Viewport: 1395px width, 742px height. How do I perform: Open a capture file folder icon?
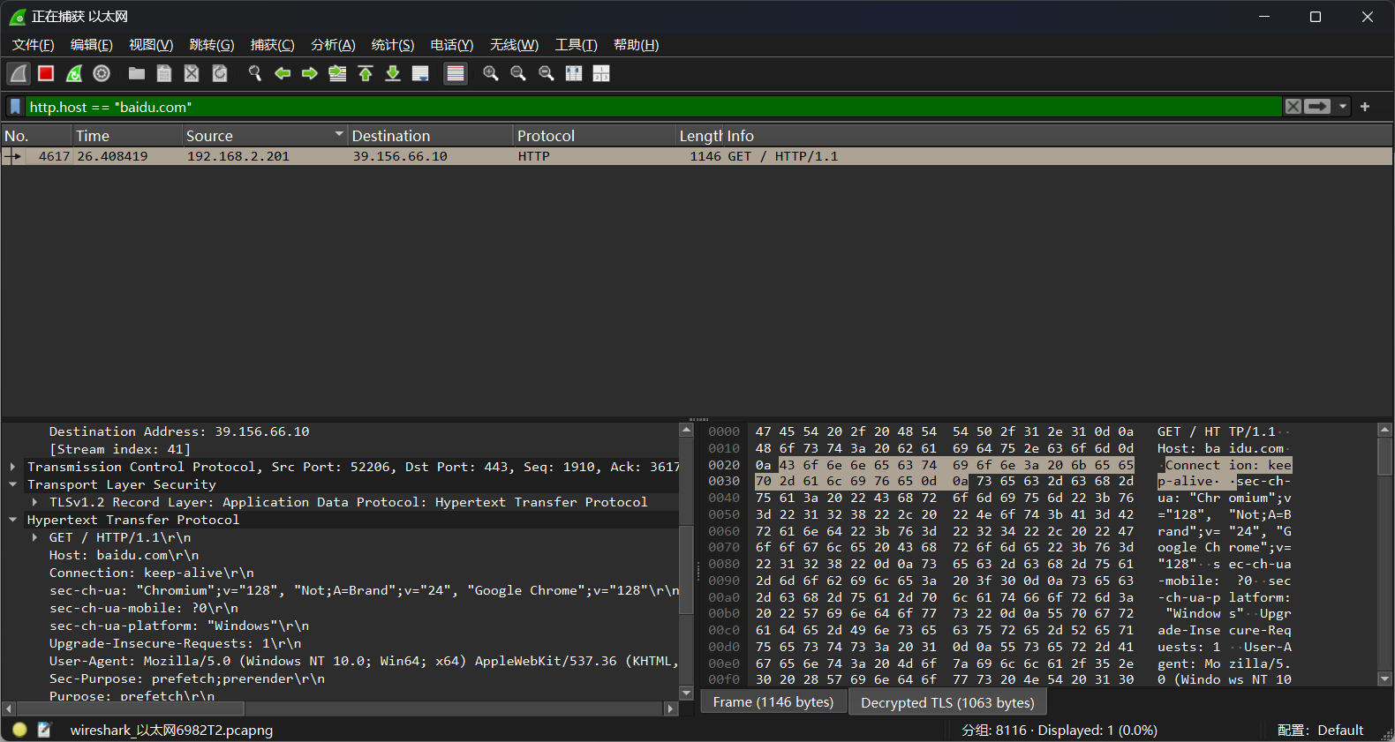[137, 73]
